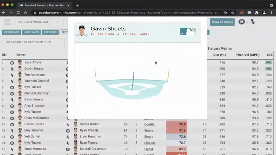276x155 pixels.
Task: Click the calendar date icon
Action: [x=7, y=22]
